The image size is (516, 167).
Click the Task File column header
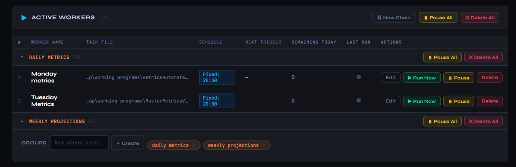coord(99,42)
